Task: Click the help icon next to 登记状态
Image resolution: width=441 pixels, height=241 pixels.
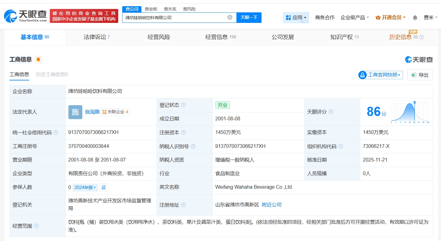Action: coord(183,105)
